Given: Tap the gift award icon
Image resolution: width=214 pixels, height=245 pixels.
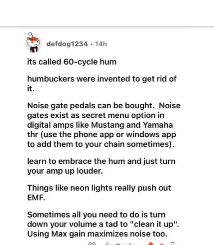Looking at the screenshot, I should (92, 244).
